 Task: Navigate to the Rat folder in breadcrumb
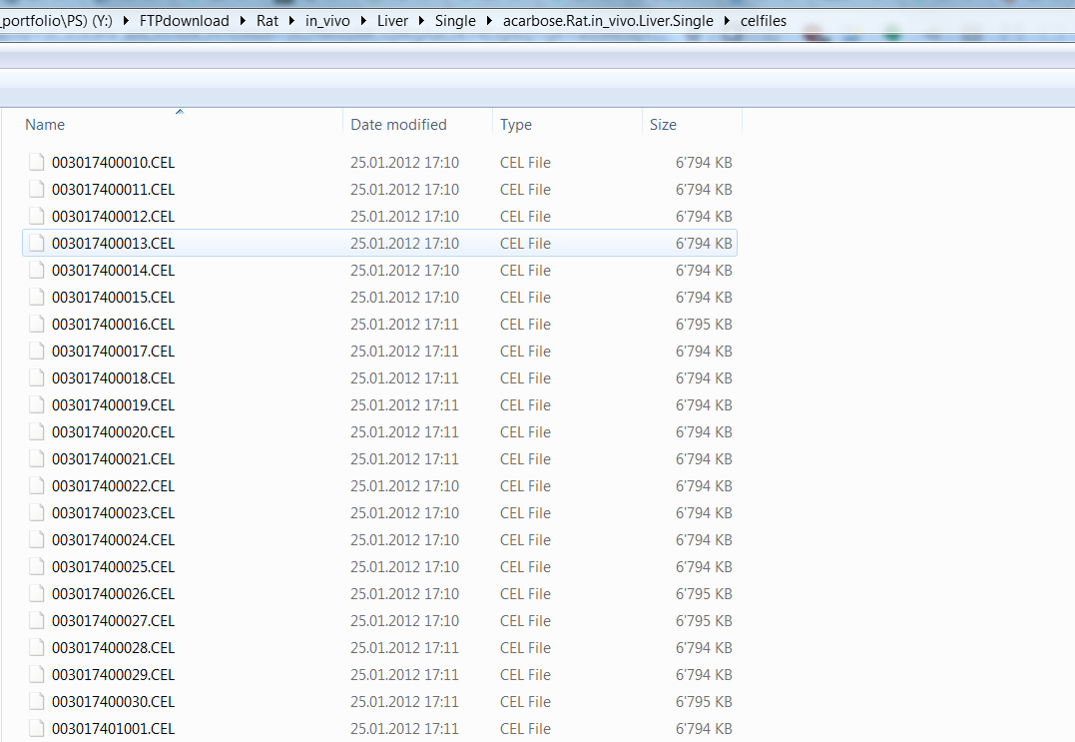tap(268, 21)
